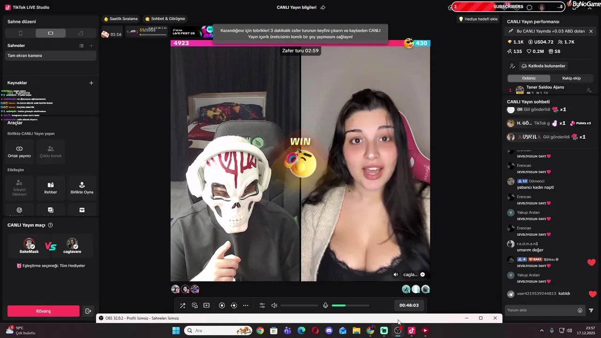Click mute icon on cagla video label
This screenshot has height=338, width=601.
pyautogui.click(x=395, y=275)
